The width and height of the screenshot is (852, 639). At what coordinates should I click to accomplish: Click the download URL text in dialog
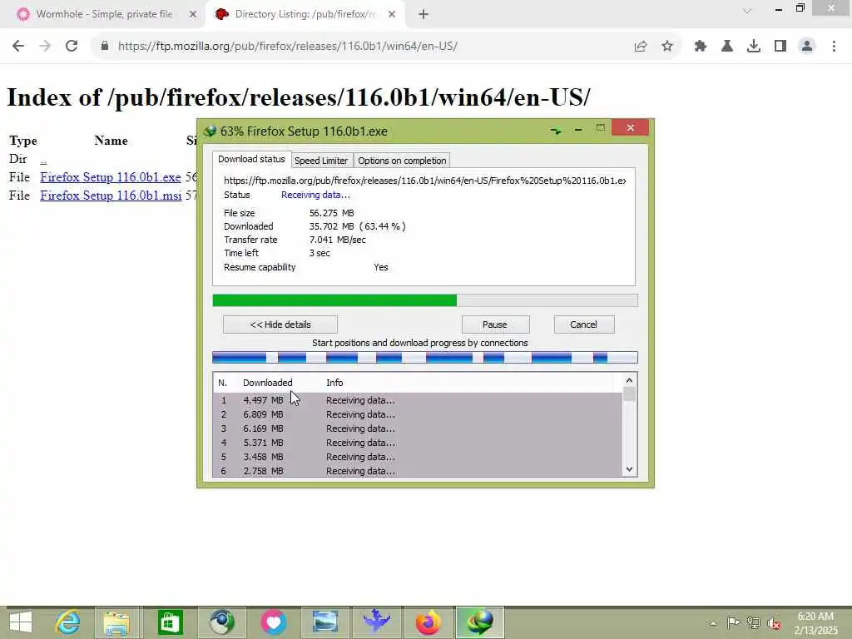coord(425,181)
